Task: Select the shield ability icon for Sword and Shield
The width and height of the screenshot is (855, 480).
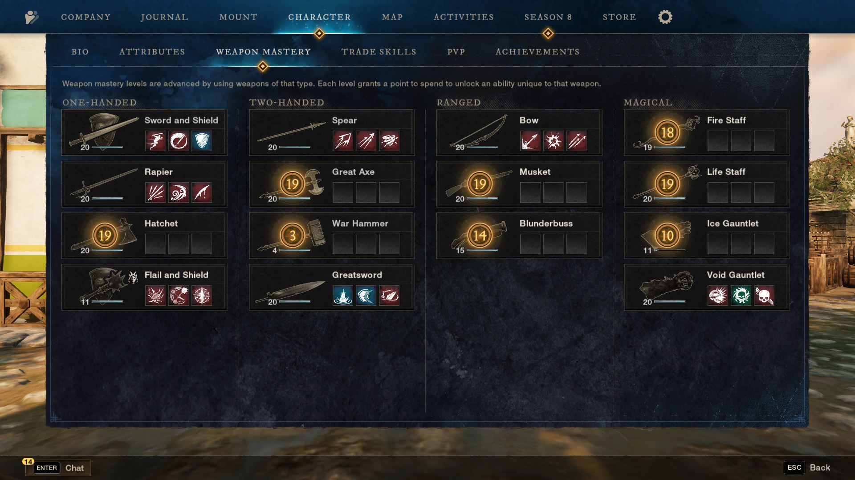Action: pos(202,141)
